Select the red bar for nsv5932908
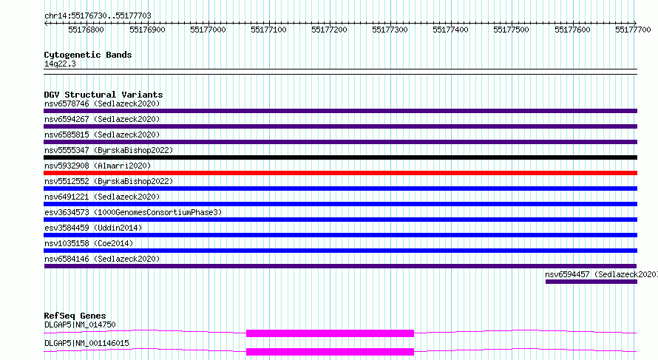Screen dimensions: 658x360 340,173
